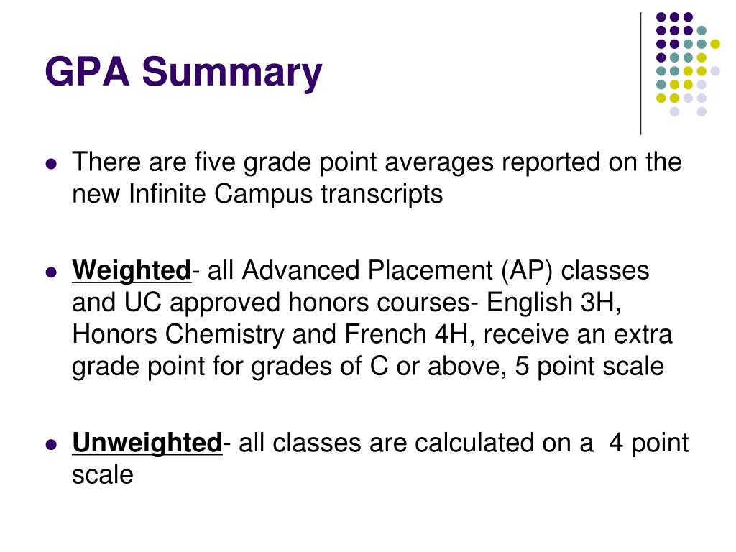Click the phrase '5 point scale'

coord(589,366)
